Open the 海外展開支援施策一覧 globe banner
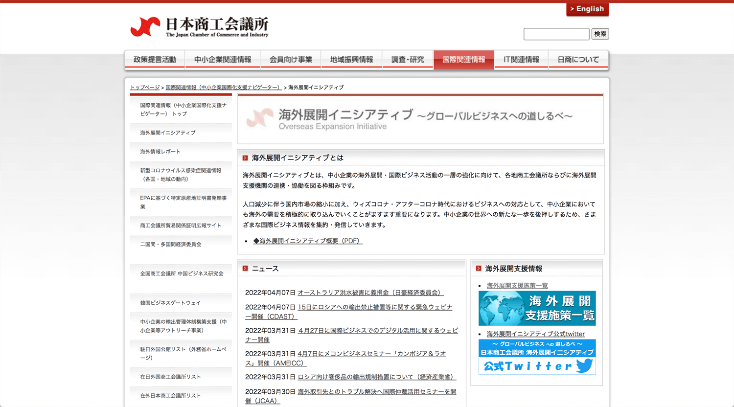The height and width of the screenshot is (407, 734). click(x=537, y=308)
